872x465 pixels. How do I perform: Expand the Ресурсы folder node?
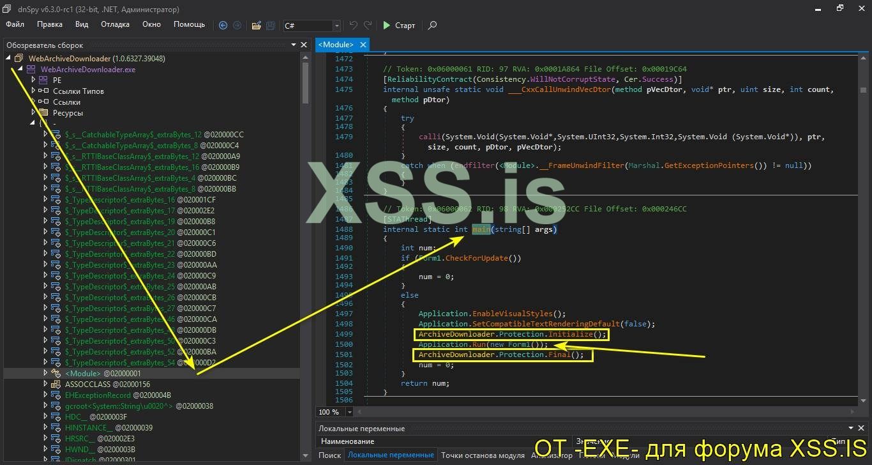point(34,112)
